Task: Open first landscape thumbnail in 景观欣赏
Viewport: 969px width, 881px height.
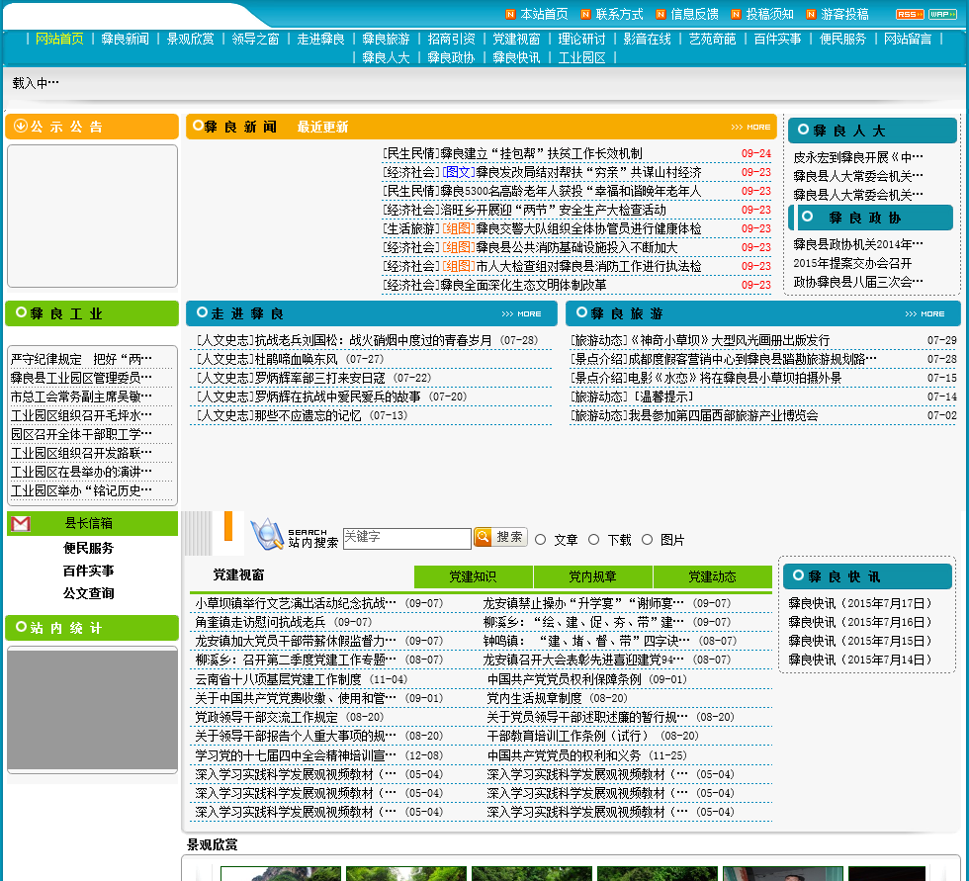Action: coord(281,874)
